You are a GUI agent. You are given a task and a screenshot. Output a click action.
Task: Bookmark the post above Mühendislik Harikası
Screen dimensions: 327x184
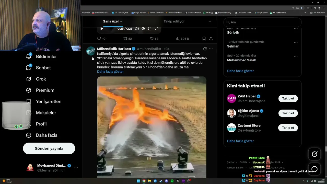pos(204,39)
